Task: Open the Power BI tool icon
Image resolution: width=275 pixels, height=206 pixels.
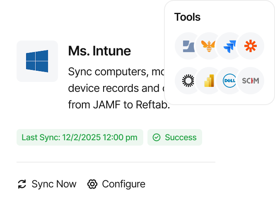Action: (x=209, y=81)
